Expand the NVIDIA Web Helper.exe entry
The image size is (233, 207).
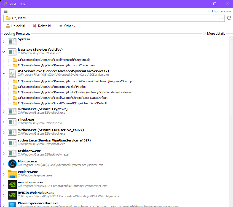click(x=4, y=195)
